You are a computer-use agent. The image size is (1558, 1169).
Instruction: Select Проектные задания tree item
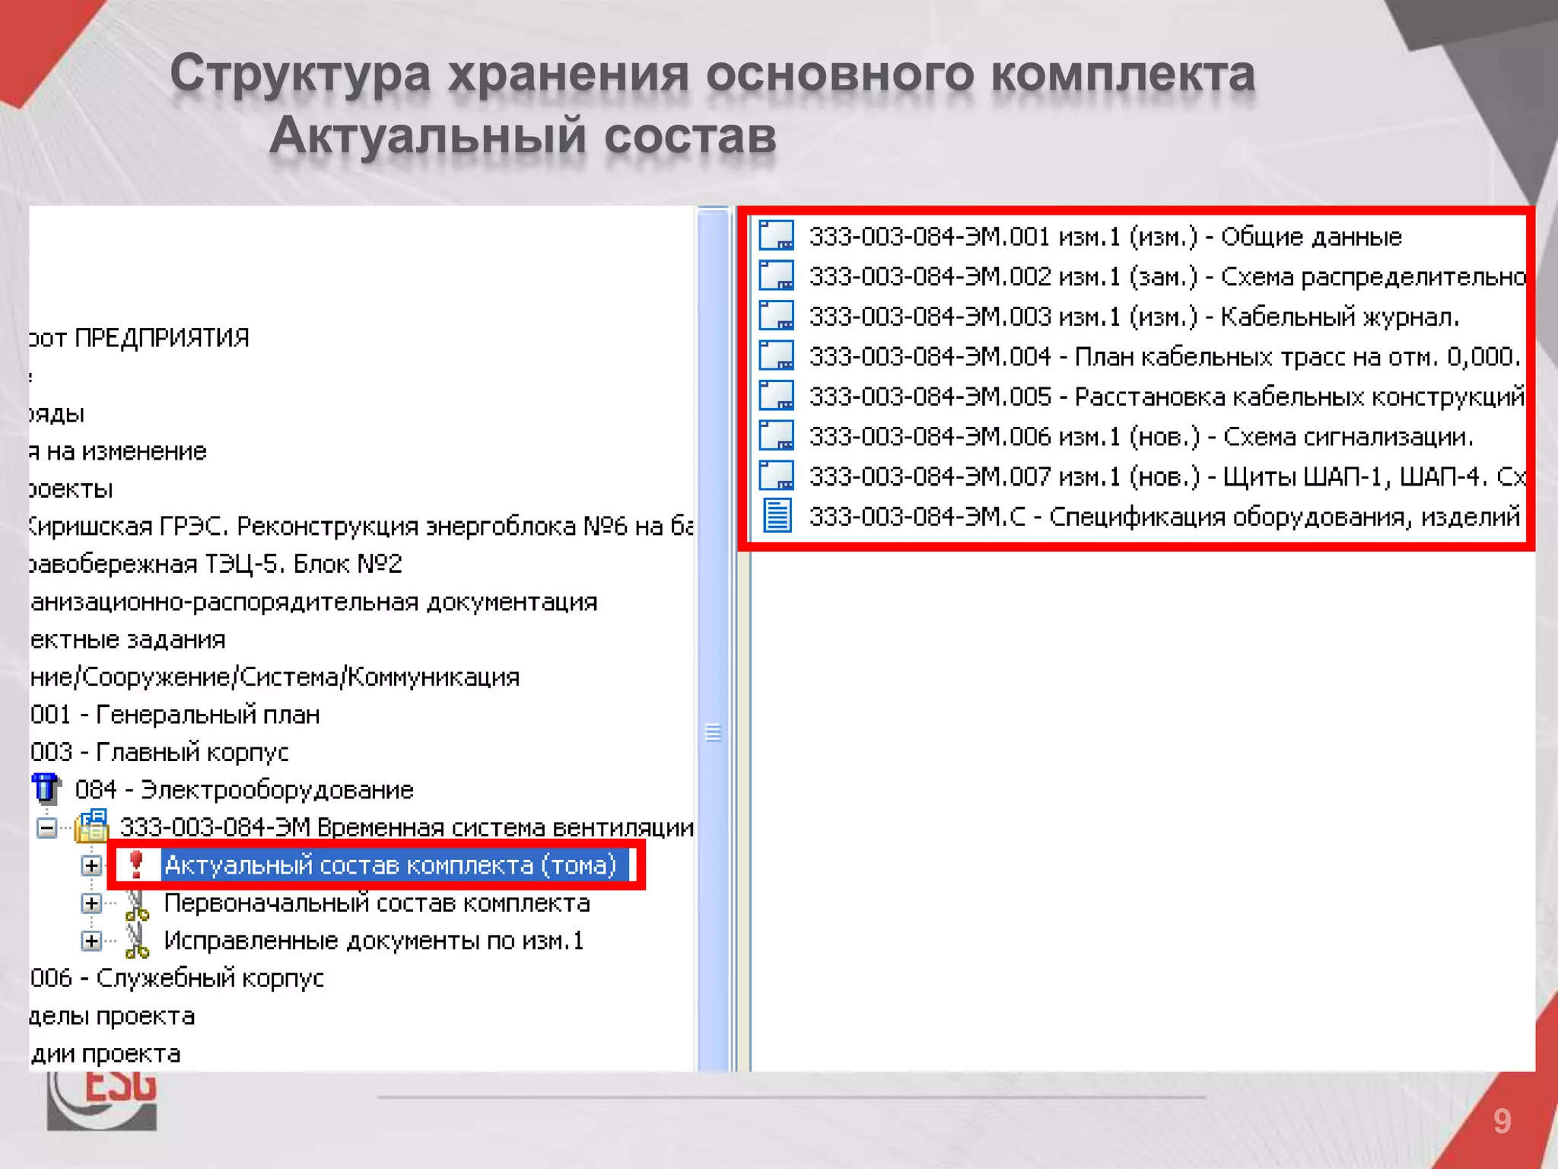[128, 639]
